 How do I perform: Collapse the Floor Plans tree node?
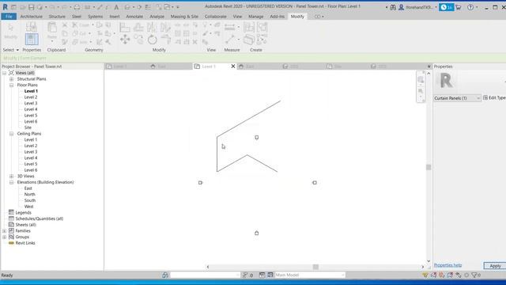[12, 85]
